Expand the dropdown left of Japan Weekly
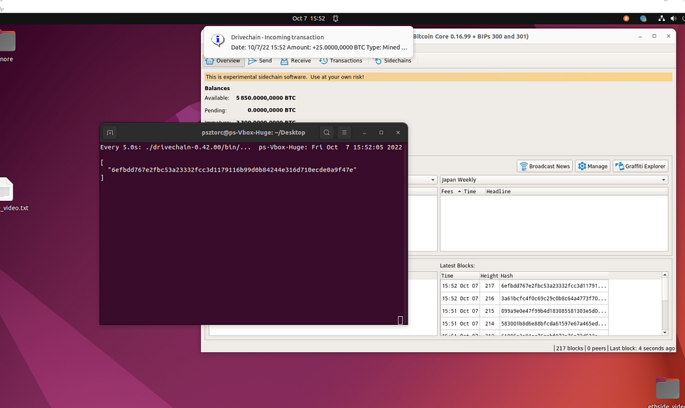 click(x=432, y=180)
